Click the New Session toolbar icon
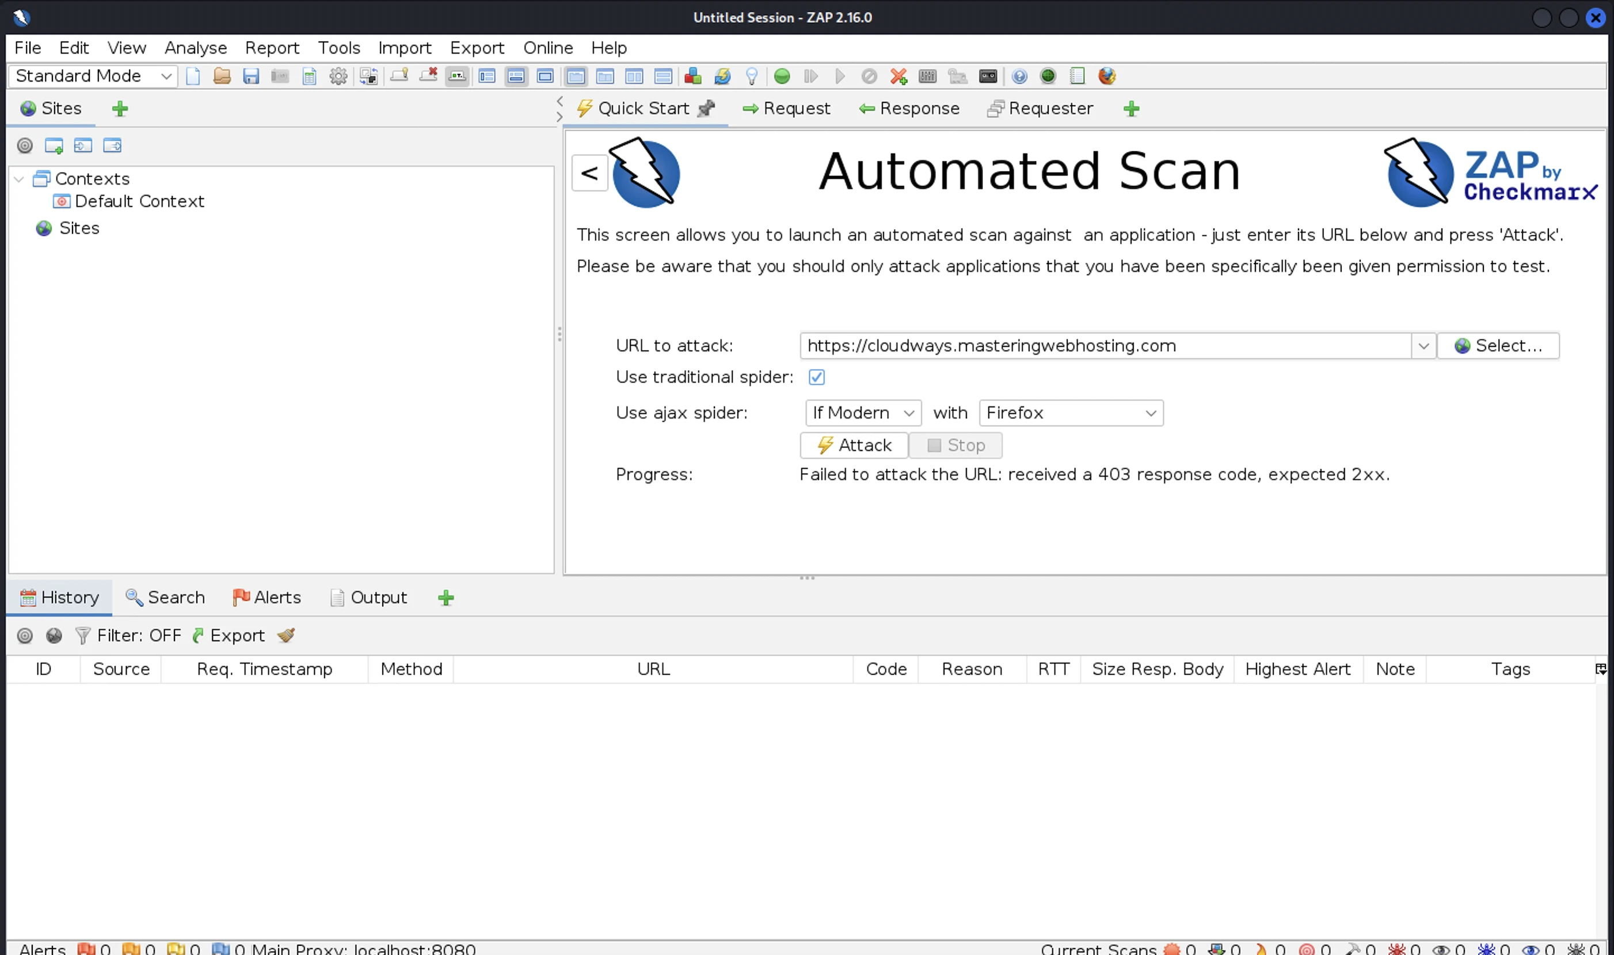Screen dimensions: 1614x955 click(x=192, y=76)
